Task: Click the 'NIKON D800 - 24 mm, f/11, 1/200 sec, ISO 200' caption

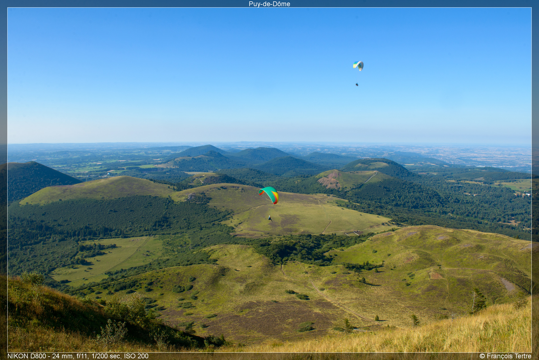Action: coord(78,356)
